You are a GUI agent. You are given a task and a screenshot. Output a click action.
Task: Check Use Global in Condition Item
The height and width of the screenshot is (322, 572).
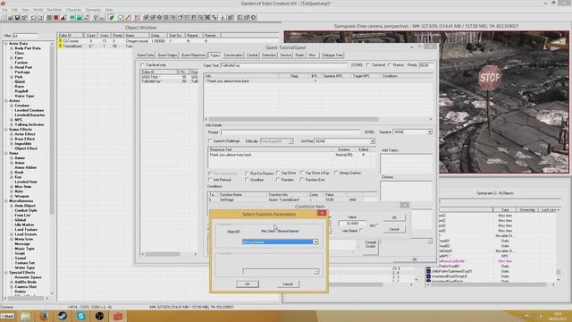point(361,231)
